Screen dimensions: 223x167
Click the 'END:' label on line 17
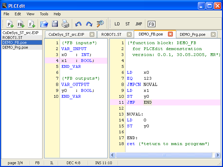pos(132,138)
